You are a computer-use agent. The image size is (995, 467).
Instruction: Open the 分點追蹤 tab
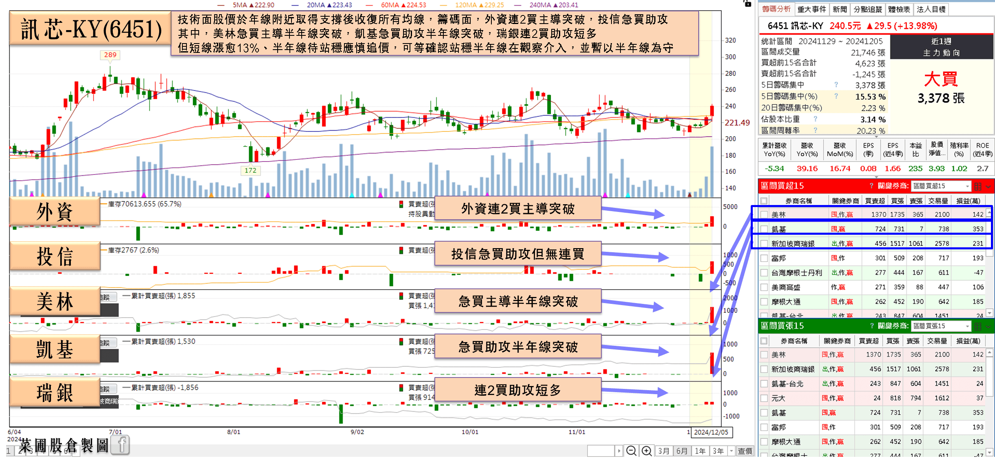tap(868, 9)
